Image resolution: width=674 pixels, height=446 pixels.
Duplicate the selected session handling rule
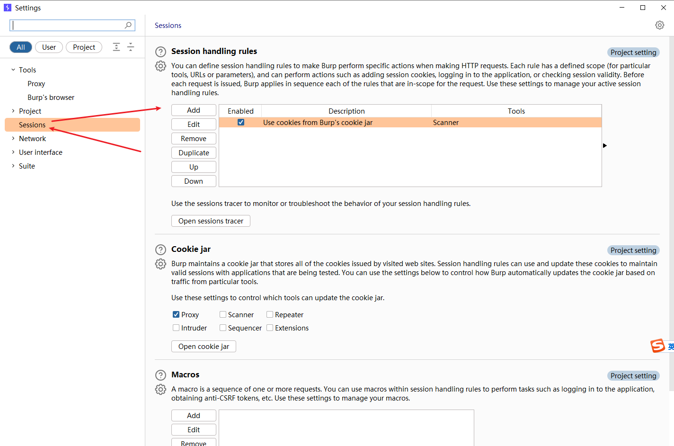tap(194, 153)
